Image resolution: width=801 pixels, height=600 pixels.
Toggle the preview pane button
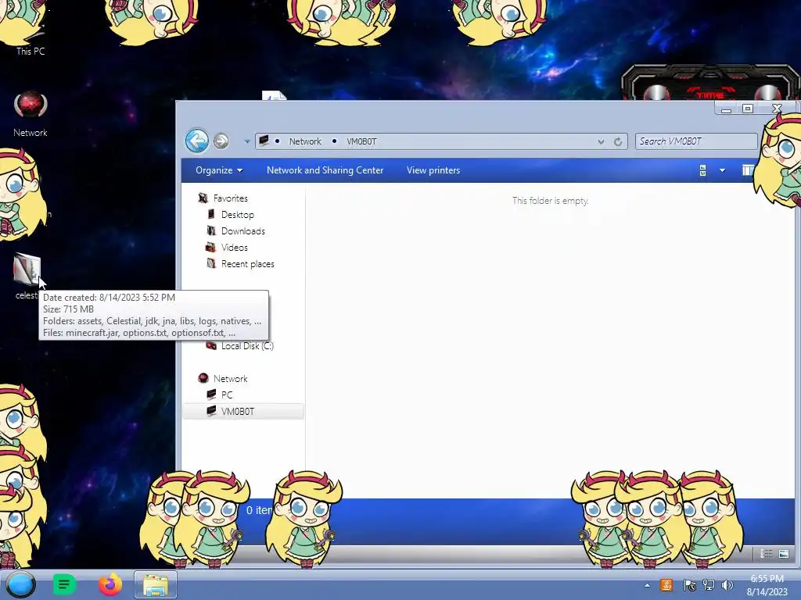click(x=748, y=170)
